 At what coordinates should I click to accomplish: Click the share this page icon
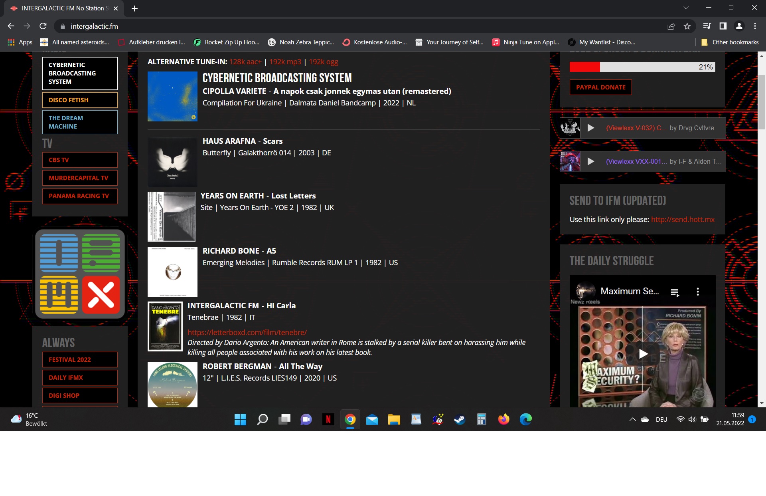(671, 26)
